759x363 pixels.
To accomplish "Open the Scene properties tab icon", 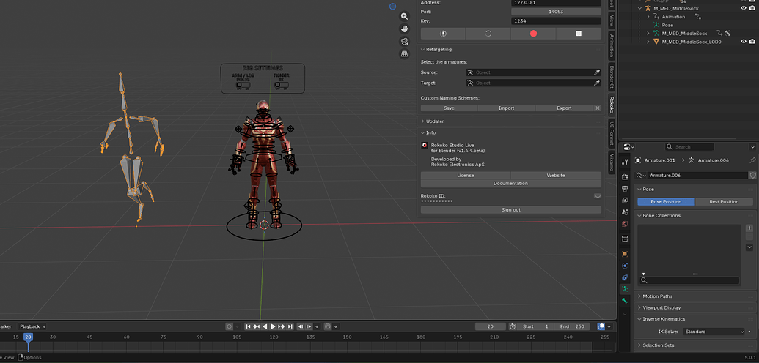I will (x=625, y=212).
